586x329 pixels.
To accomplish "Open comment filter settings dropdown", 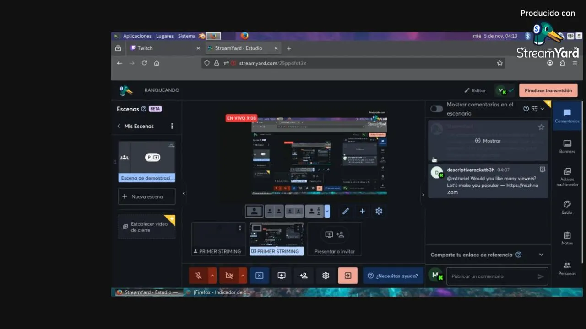I will [x=538, y=109].
